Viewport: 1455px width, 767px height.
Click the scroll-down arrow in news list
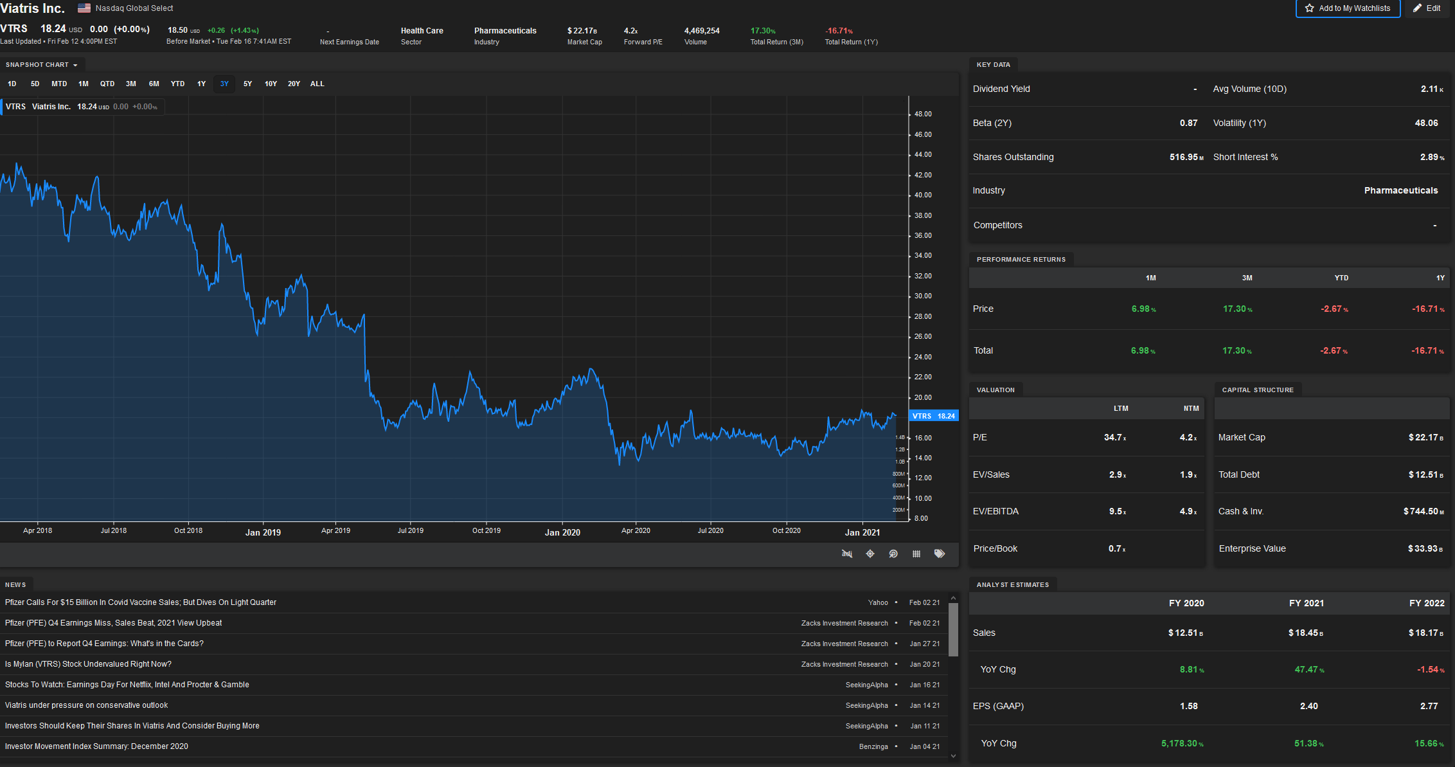[953, 756]
